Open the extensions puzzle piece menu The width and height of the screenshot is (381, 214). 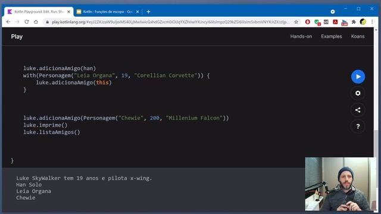coord(354,22)
